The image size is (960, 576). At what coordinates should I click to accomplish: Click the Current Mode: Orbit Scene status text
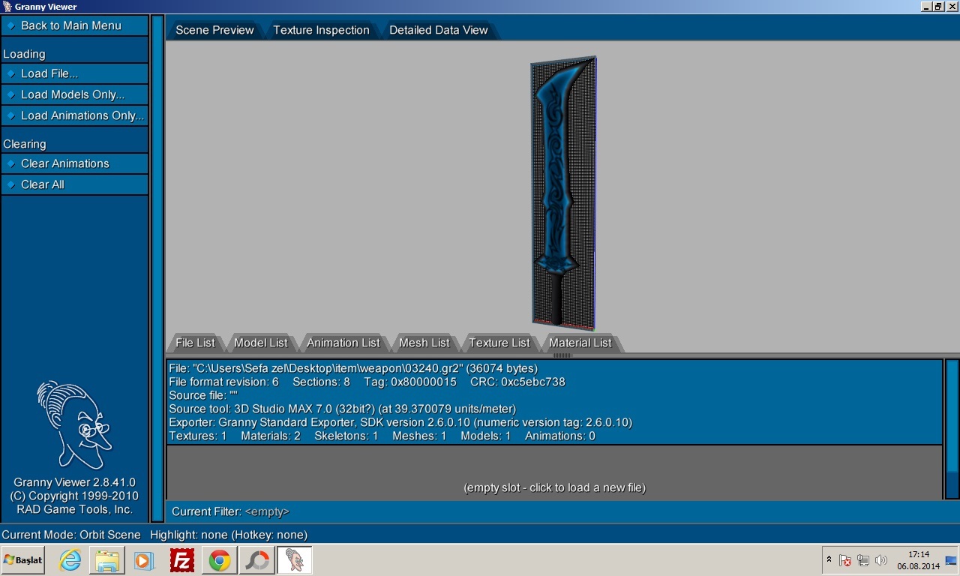(x=71, y=535)
